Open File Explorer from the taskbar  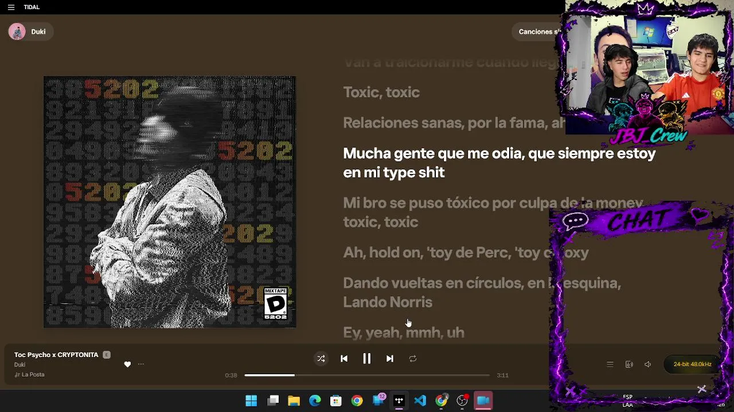point(294,401)
